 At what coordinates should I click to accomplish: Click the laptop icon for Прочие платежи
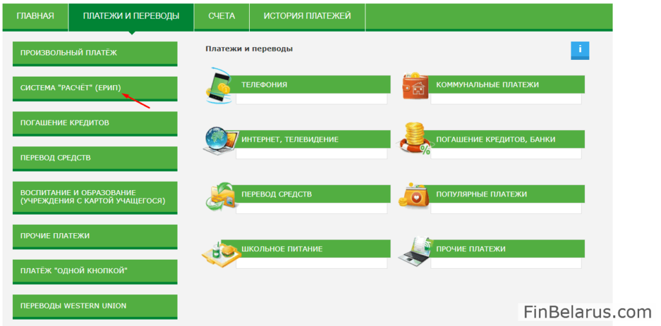point(415,250)
